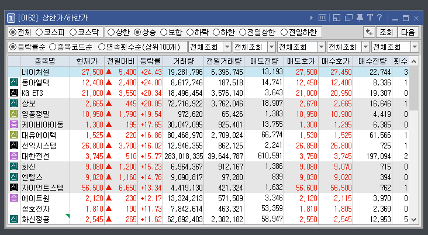Image resolution: width=428 pixels, height=235 pixels.
Task: Open the third 전체조회 dropdown
Action: [x=301, y=47]
